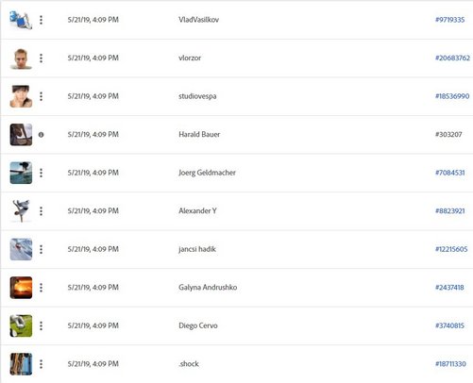Open three-dot menu for Joerg Geldmacher
Image resolution: width=473 pixels, height=383 pixels.
(41, 173)
